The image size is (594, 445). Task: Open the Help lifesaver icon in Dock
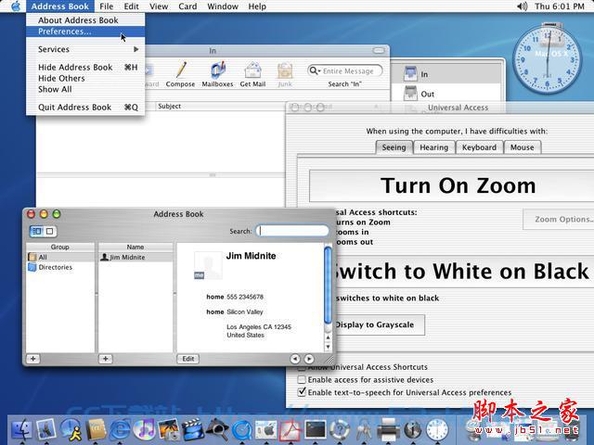tap(340, 430)
